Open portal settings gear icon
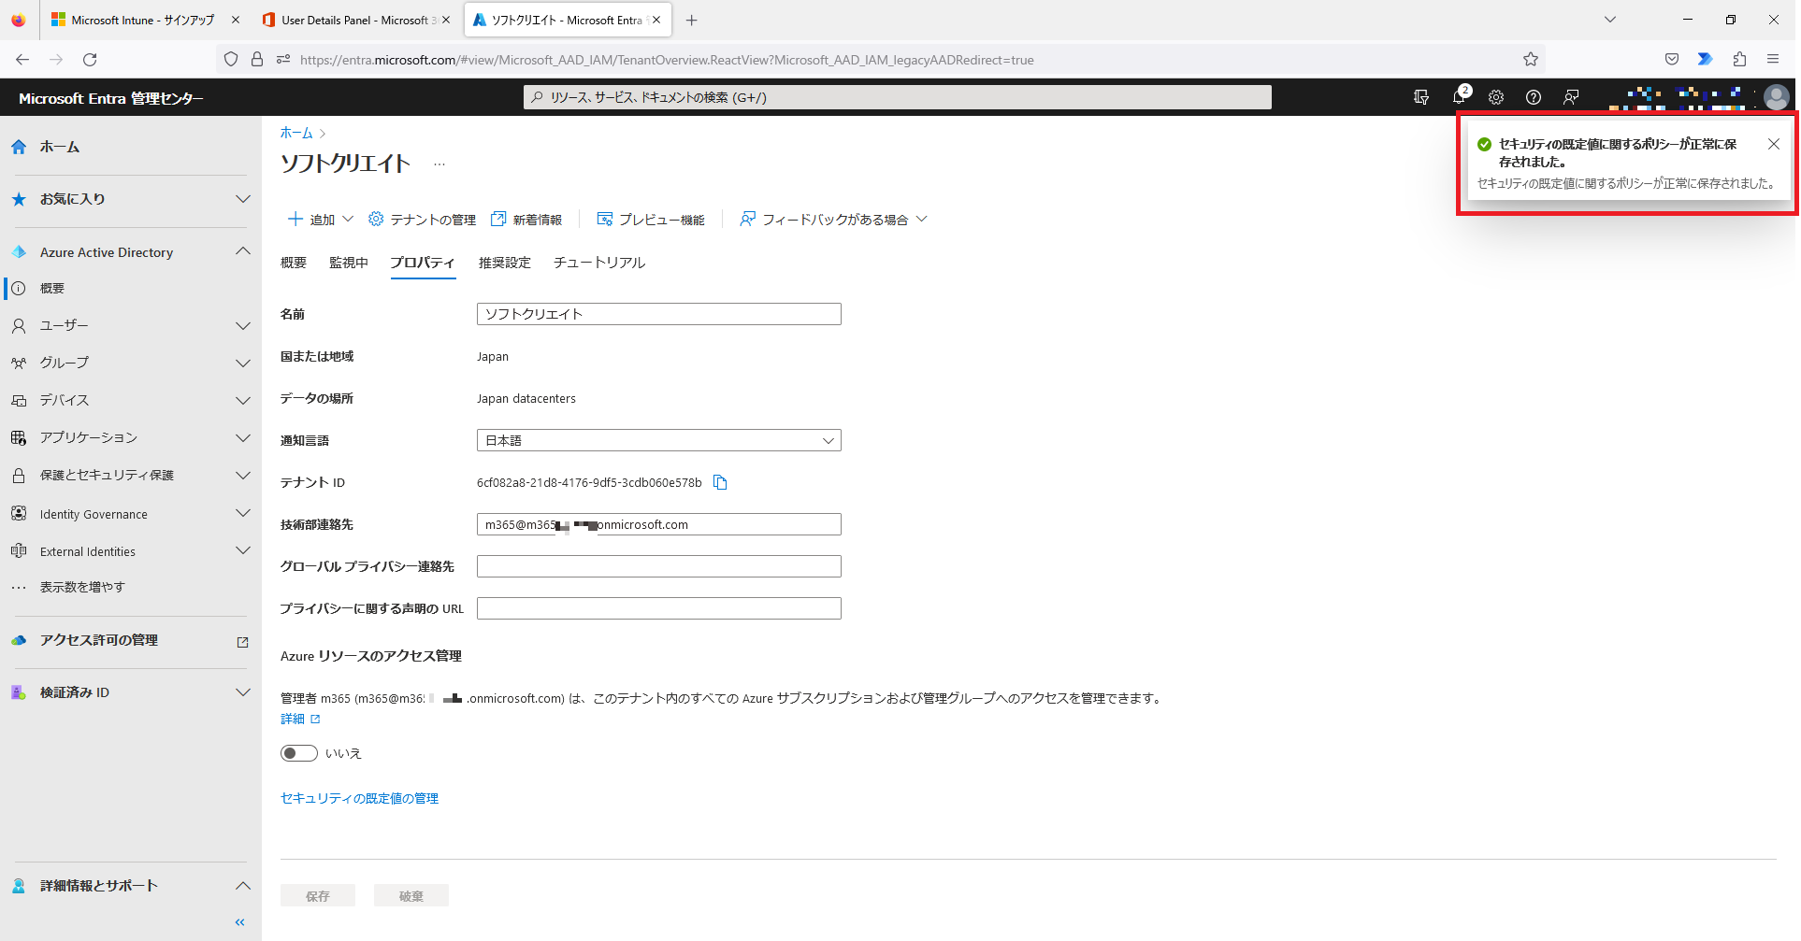1801x941 pixels. coord(1496,97)
